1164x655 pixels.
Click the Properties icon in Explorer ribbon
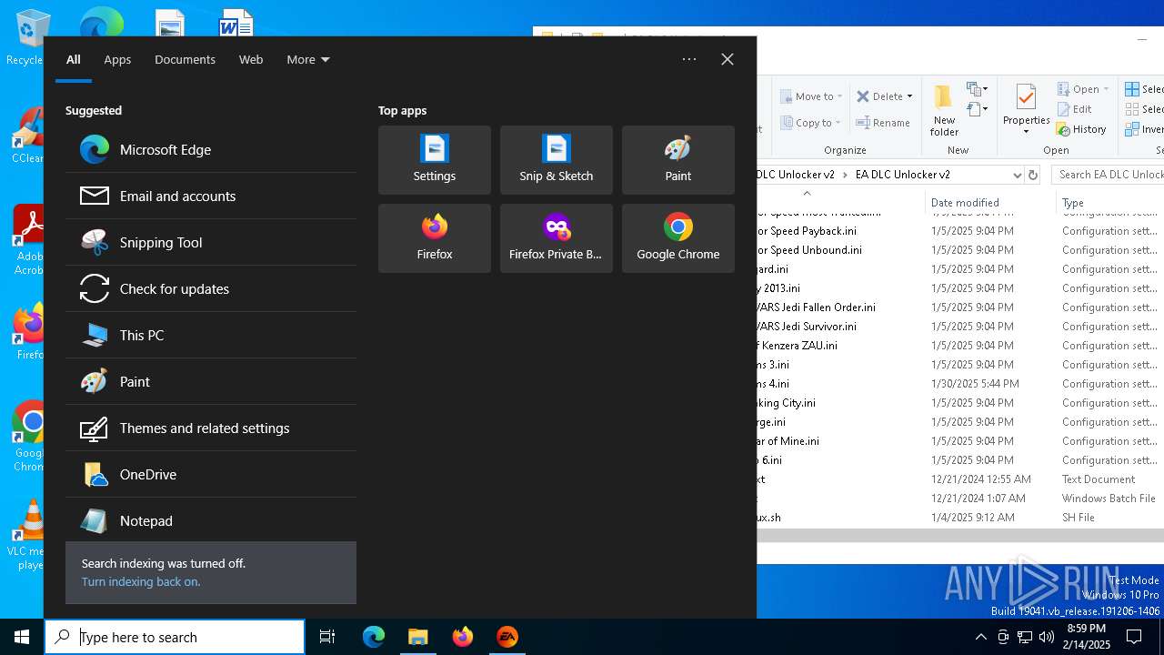click(x=1027, y=96)
